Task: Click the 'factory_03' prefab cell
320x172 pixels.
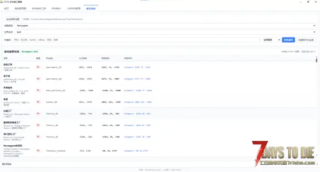Action: point(52,137)
